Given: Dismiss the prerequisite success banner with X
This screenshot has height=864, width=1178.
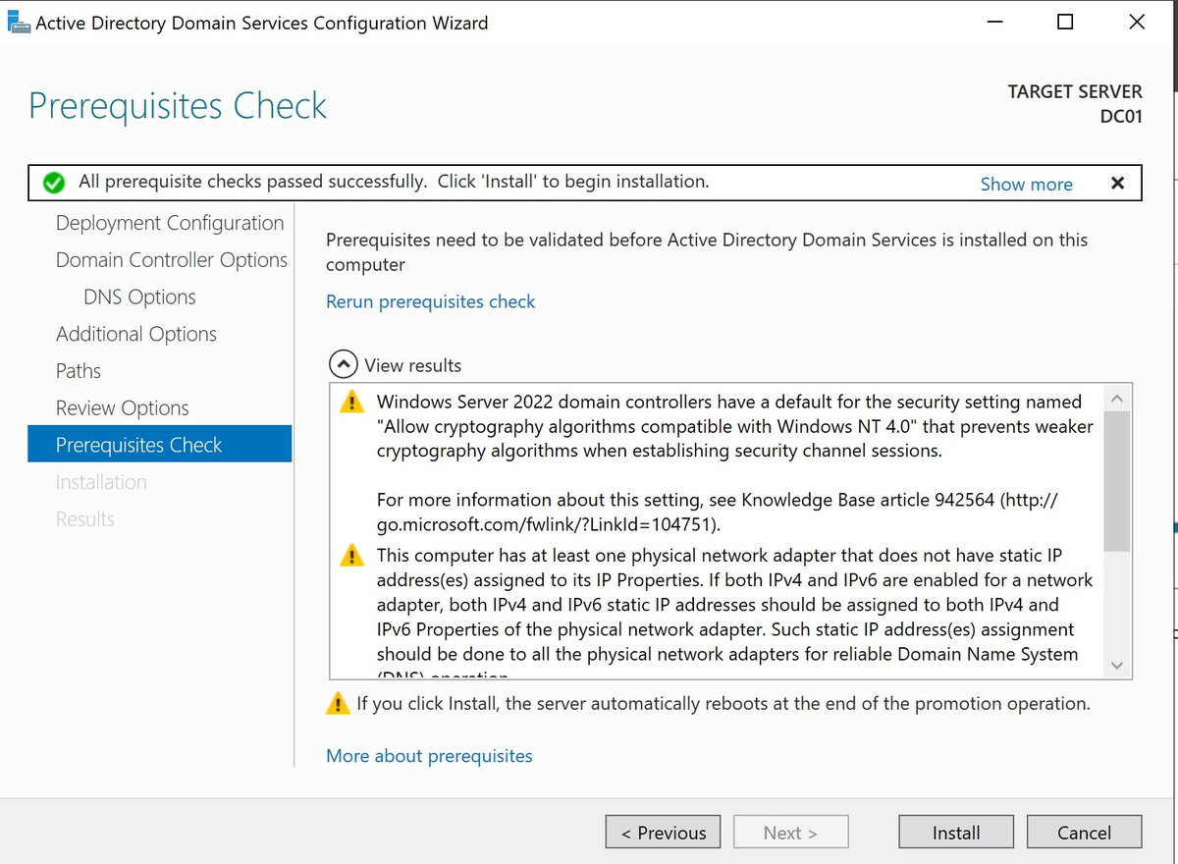Looking at the screenshot, I should [1117, 183].
